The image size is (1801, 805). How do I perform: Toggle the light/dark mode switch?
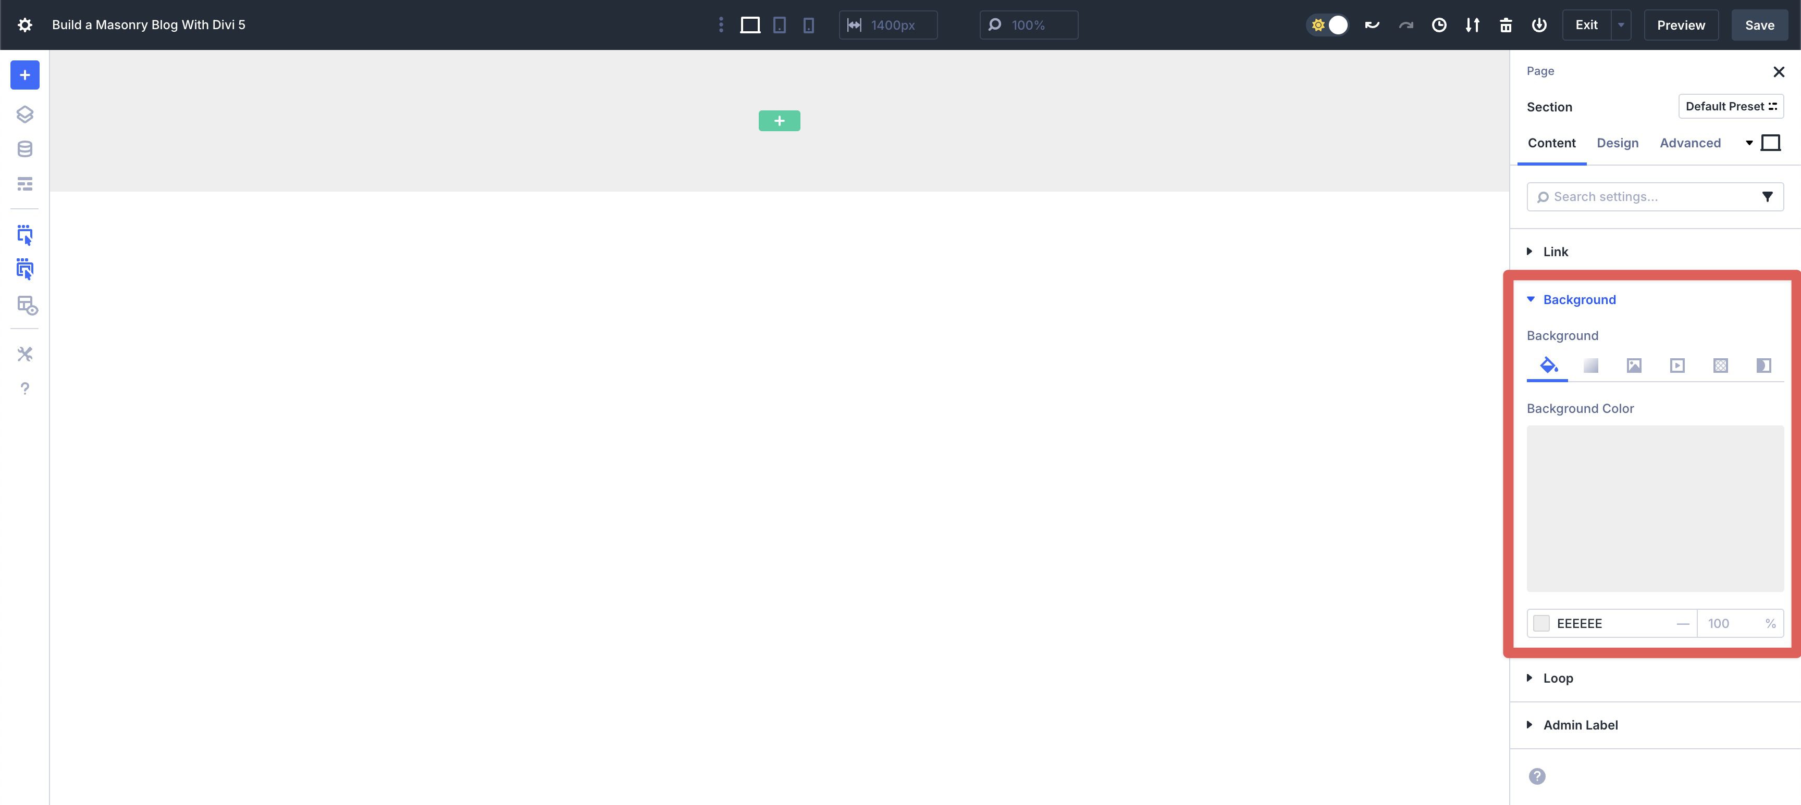pos(1328,24)
